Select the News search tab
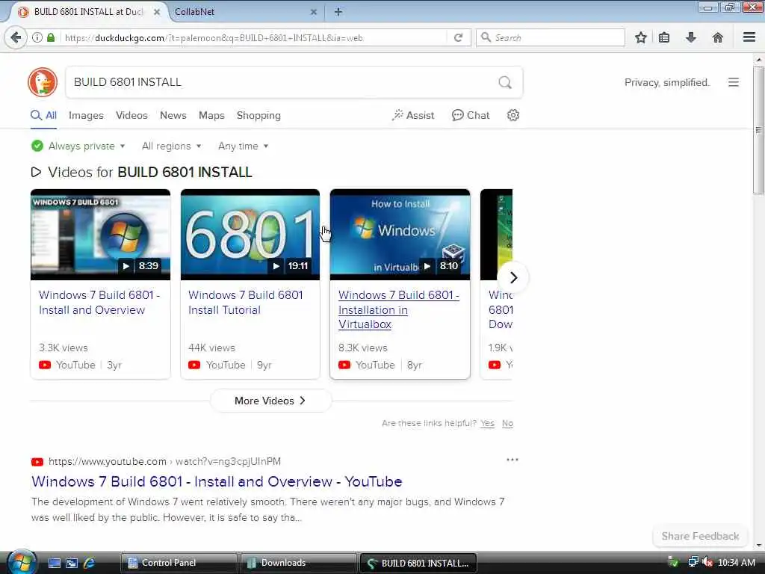Screen dimensions: 765x574 173,115
